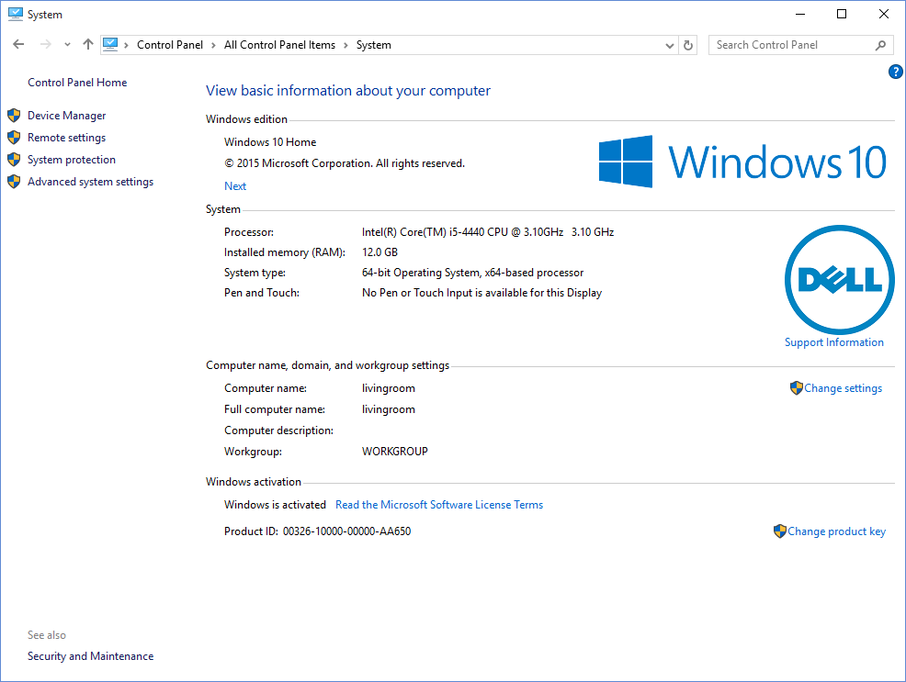Click the Dell Support Information logo

[839, 280]
